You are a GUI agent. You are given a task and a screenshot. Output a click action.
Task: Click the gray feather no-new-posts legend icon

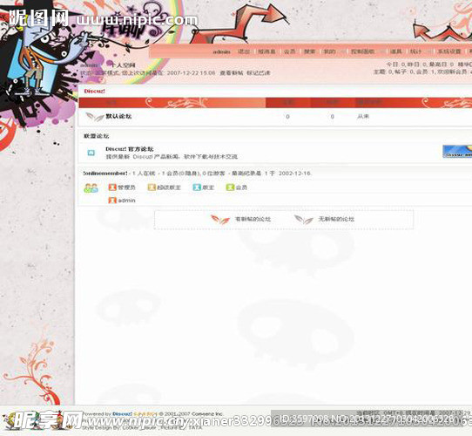click(303, 220)
